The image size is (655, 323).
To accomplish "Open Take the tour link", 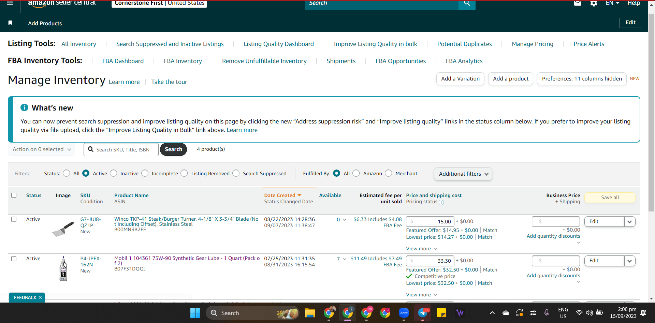I will [169, 82].
